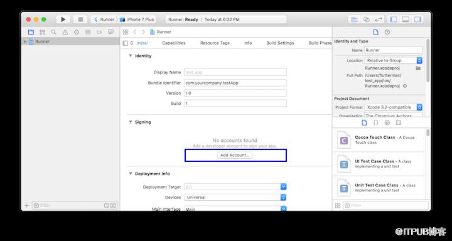Collapse the Signing section
452x241 pixels.
coord(131,122)
